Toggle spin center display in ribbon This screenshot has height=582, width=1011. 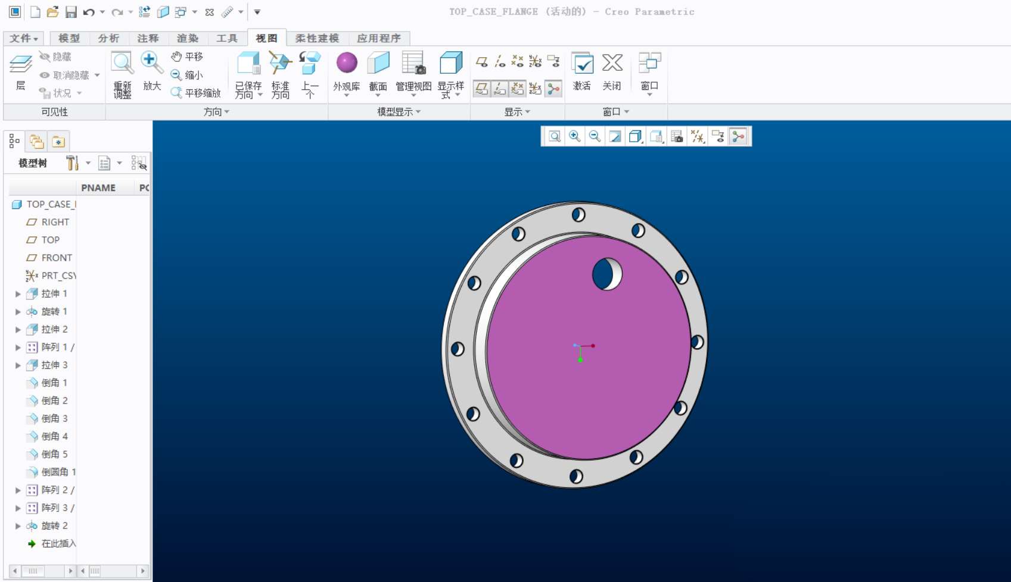553,89
